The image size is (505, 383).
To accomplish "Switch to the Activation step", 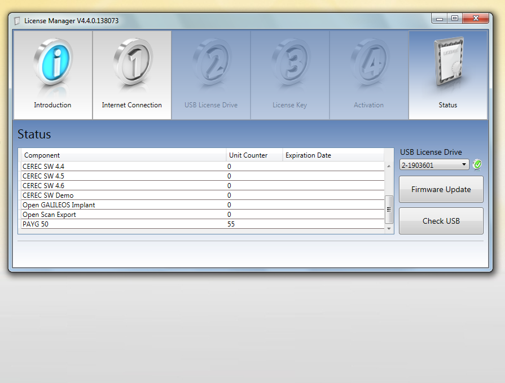I will pyautogui.click(x=369, y=75).
